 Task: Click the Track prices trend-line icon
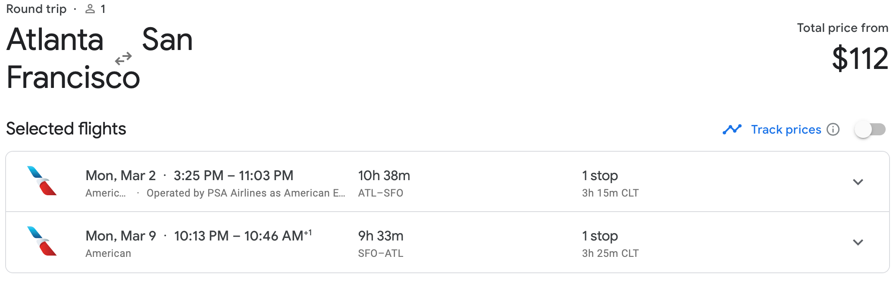pos(732,129)
